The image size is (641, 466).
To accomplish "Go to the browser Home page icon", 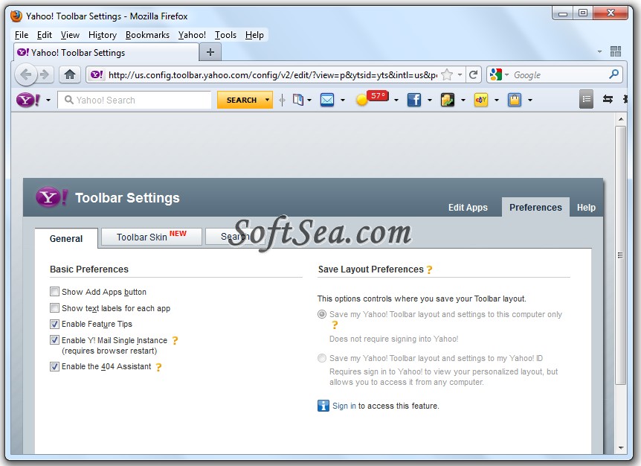I will pos(70,74).
